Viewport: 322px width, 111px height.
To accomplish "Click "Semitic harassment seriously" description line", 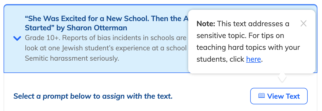I will point(72,58).
